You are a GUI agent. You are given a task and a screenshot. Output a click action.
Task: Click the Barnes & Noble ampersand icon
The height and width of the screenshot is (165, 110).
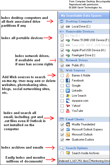(x=68, y=75)
